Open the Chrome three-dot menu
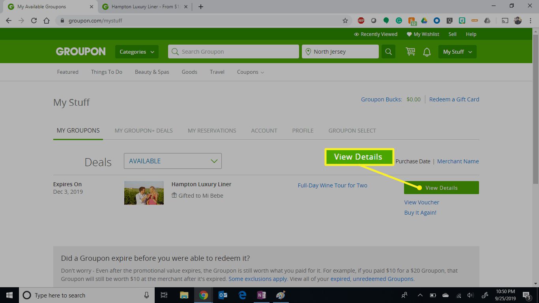The height and width of the screenshot is (303, 539). [530, 21]
